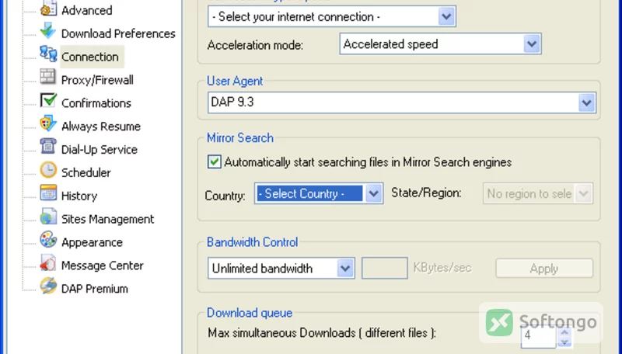Click the max simultaneous downloads field

(x=538, y=335)
